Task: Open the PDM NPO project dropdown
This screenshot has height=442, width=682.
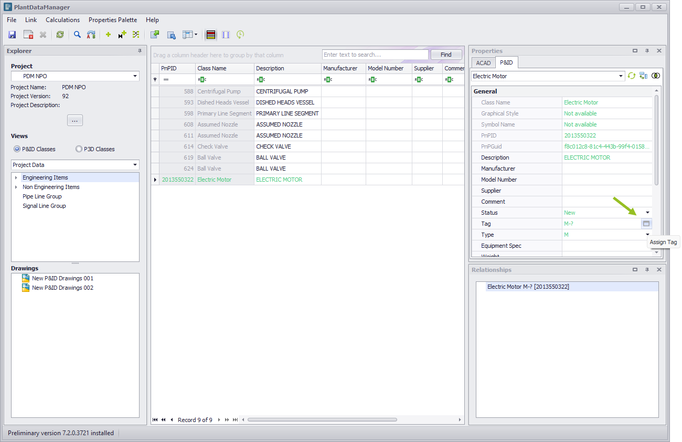Action: [135, 76]
